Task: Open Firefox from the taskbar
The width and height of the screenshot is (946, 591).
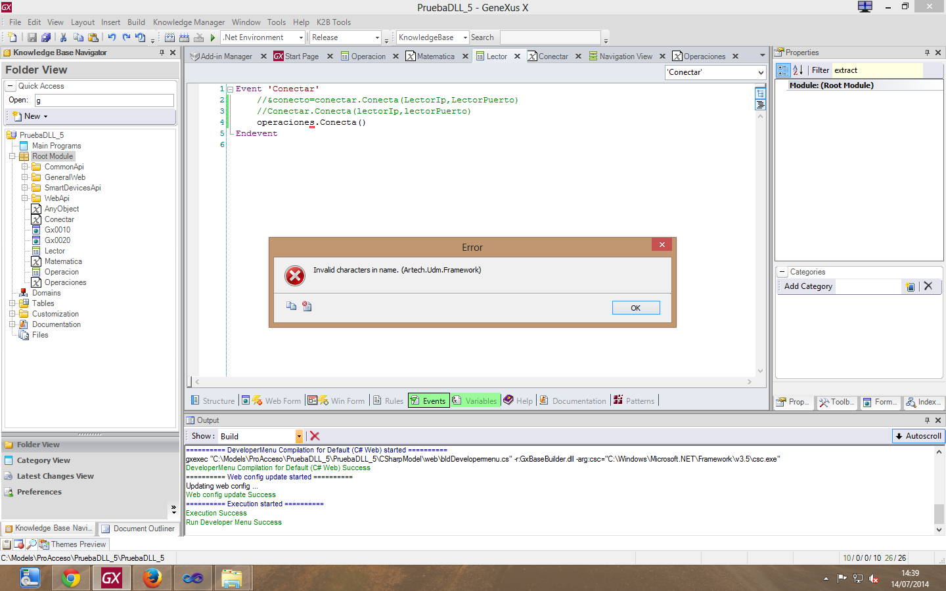Action: click(x=152, y=578)
